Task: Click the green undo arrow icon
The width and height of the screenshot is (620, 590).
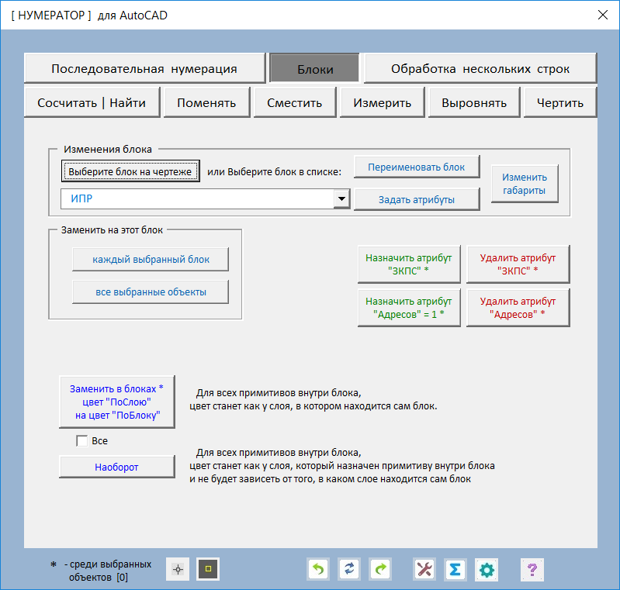Action: (x=318, y=569)
